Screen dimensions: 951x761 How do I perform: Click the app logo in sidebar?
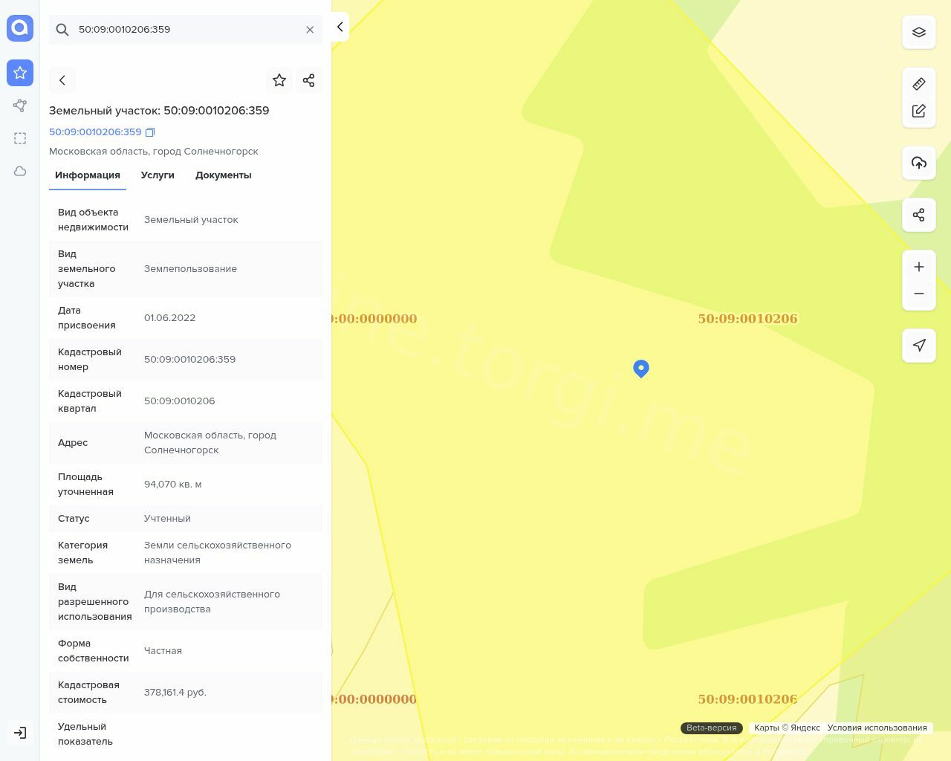click(20, 28)
